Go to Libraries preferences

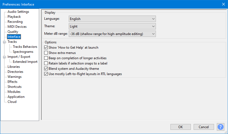pyautogui.click(x=14, y=67)
